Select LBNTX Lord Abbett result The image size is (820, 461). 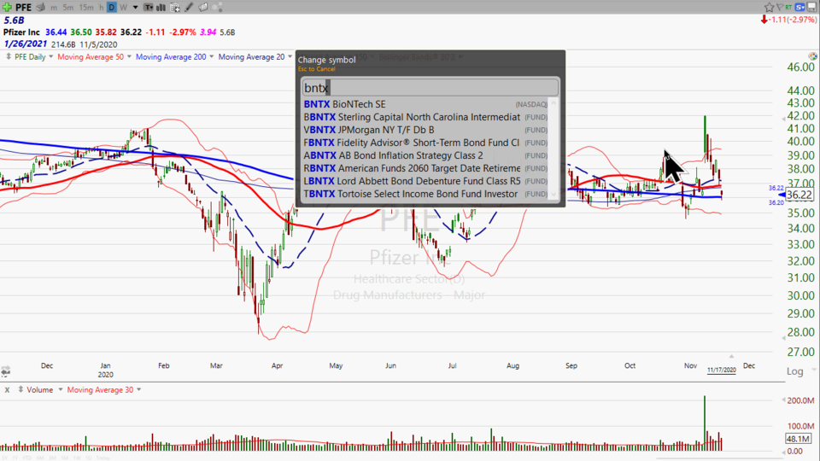pyautogui.click(x=425, y=181)
